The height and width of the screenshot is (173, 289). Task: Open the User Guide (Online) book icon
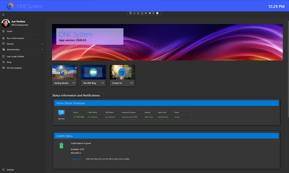pyautogui.click(x=3, y=56)
